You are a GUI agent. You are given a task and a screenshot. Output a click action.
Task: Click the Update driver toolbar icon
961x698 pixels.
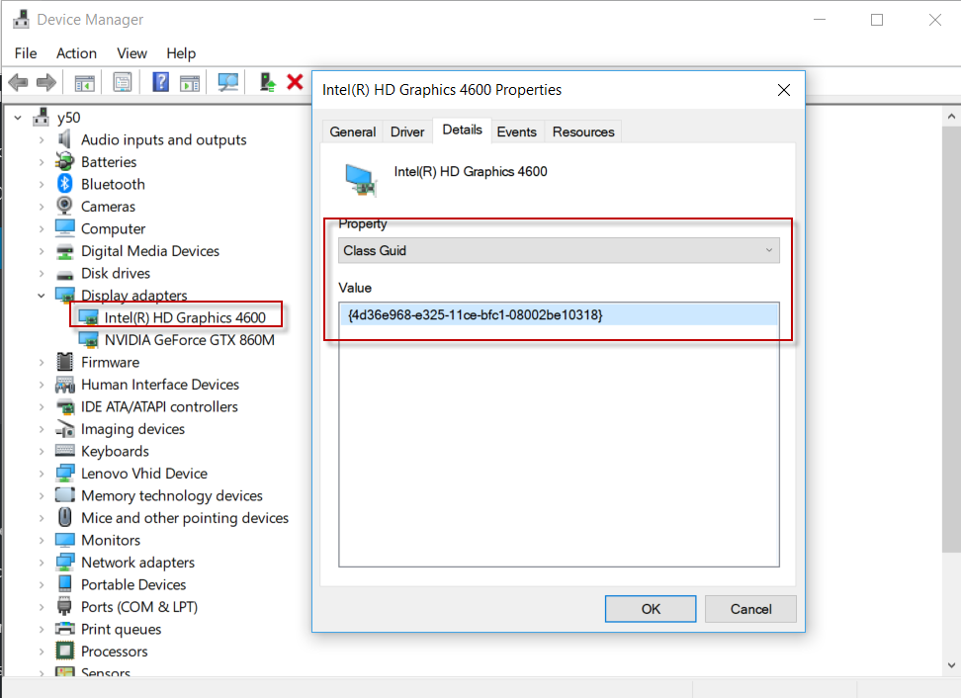tap(268, 82)
